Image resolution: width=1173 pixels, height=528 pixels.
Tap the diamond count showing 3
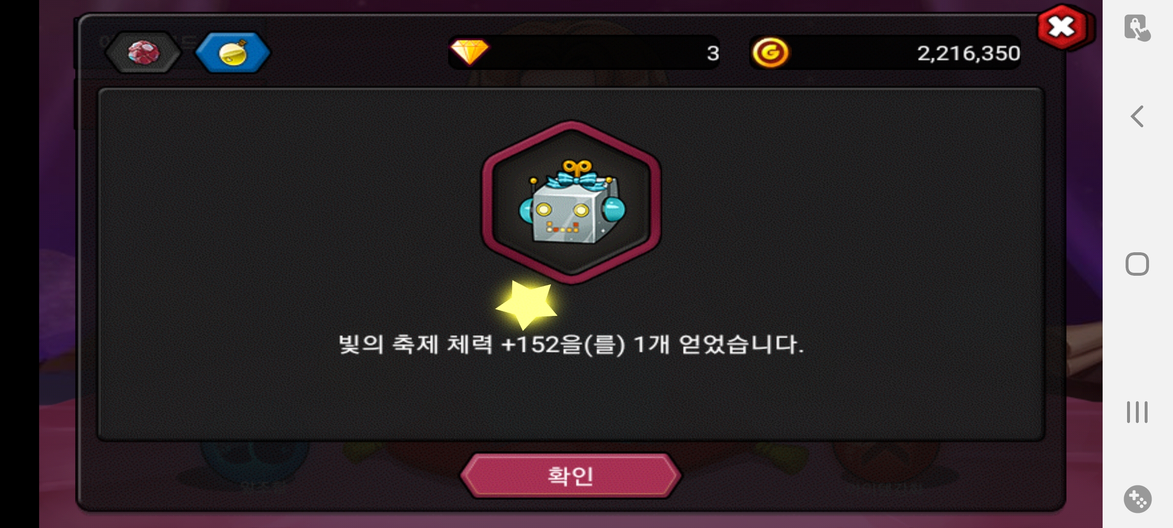point(713,53)
